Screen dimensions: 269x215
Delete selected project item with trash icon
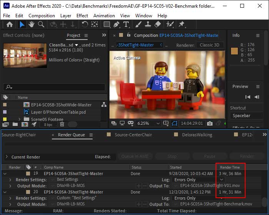point(61,124)
